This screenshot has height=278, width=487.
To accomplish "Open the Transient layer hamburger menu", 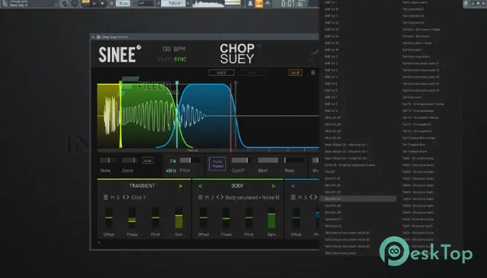I will (x=106, y=197).
